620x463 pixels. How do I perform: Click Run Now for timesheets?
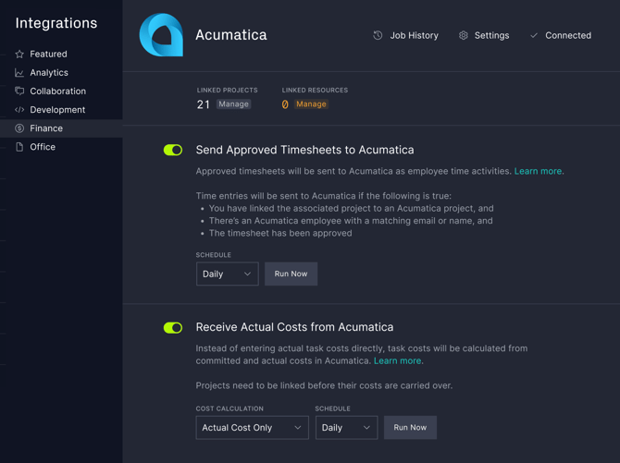point(291,274)
